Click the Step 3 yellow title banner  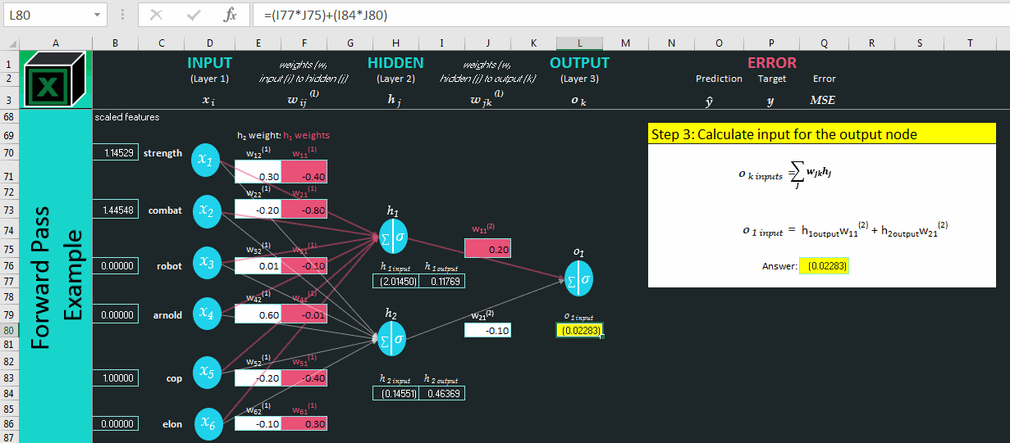click(821, 133)
